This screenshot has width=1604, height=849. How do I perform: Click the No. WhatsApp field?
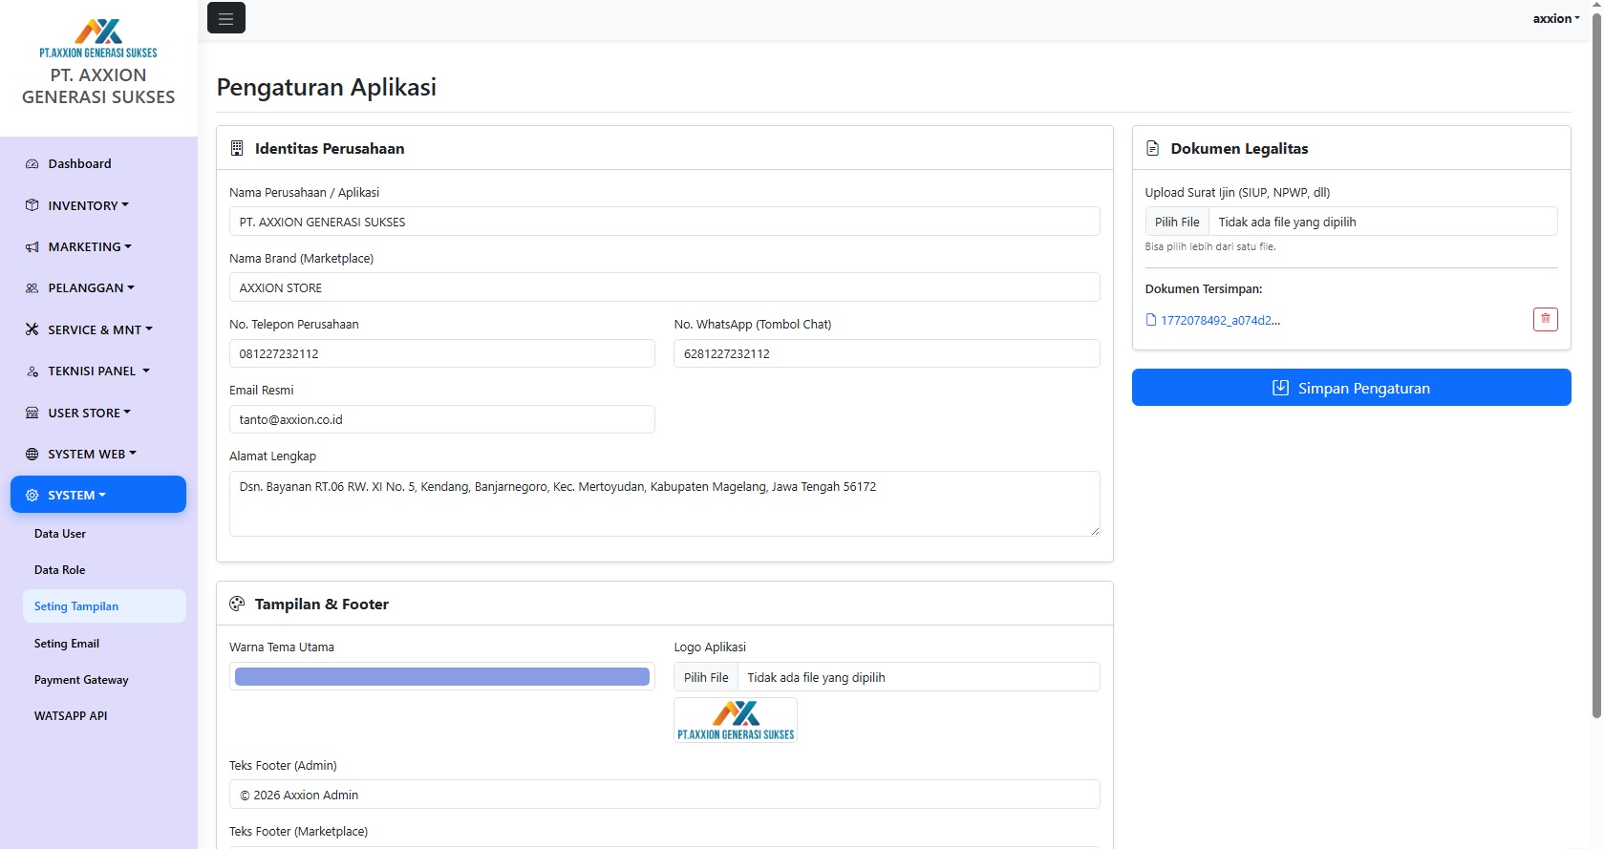point(887,353)
